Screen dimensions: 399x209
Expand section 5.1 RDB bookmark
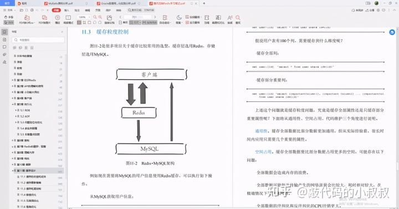coord(16,110)
